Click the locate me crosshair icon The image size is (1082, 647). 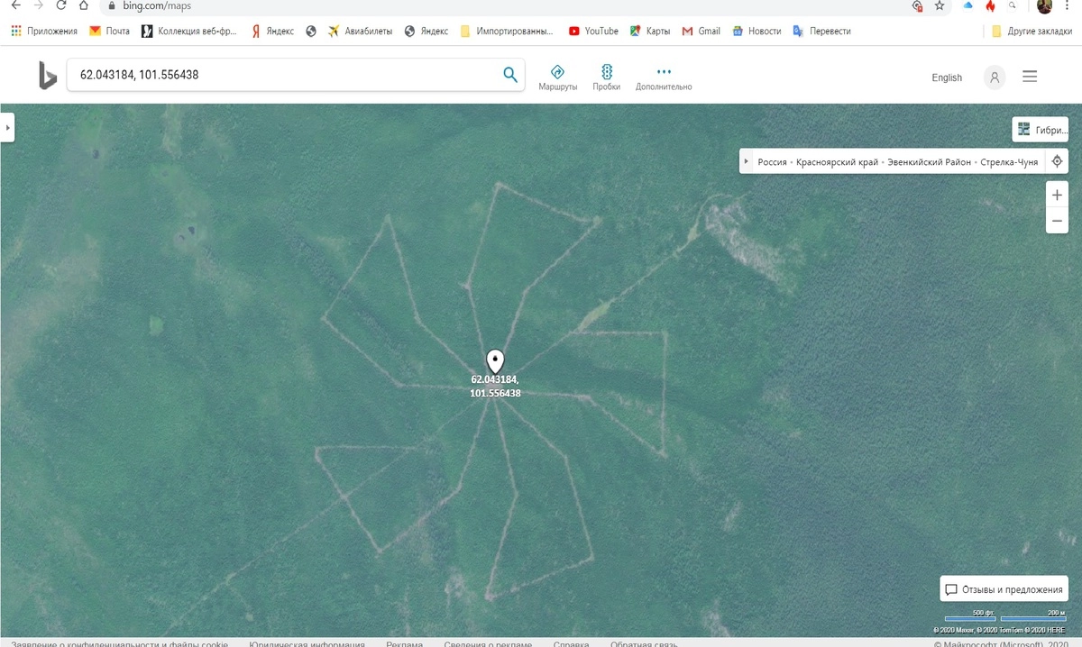point(1057,162)
